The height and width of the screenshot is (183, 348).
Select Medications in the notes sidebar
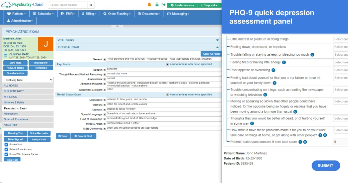pos(11,114)
